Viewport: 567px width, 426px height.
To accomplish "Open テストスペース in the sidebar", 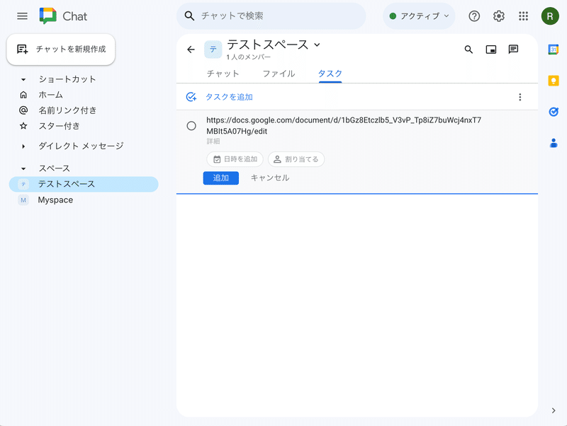I will [x=84, y=184].
